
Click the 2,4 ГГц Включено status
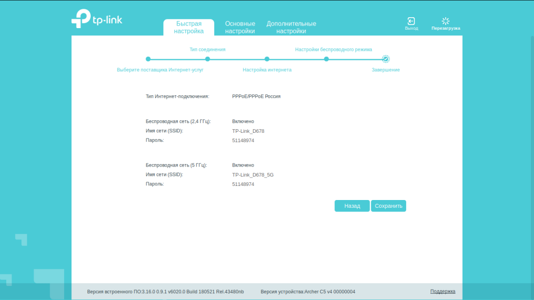[243, 121]
